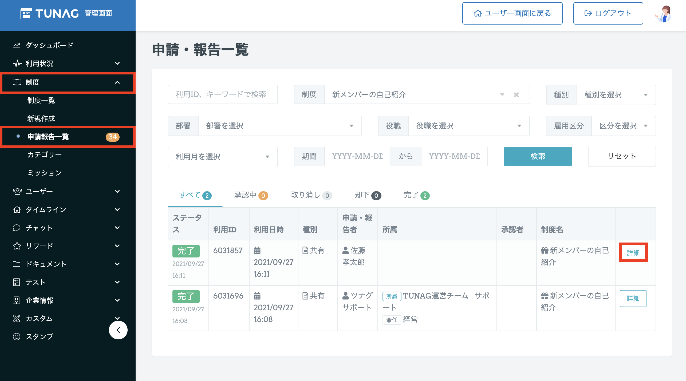The width and height of the screenshot is (686, 381).
Task: Collapse the sidebar with the round arrow button
Action: pyautogui.click(x=118, y=330)
